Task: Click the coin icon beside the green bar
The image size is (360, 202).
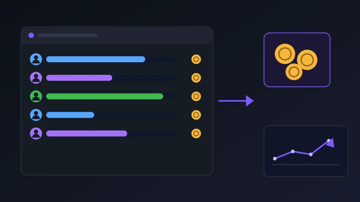Action: click(196, 96)
